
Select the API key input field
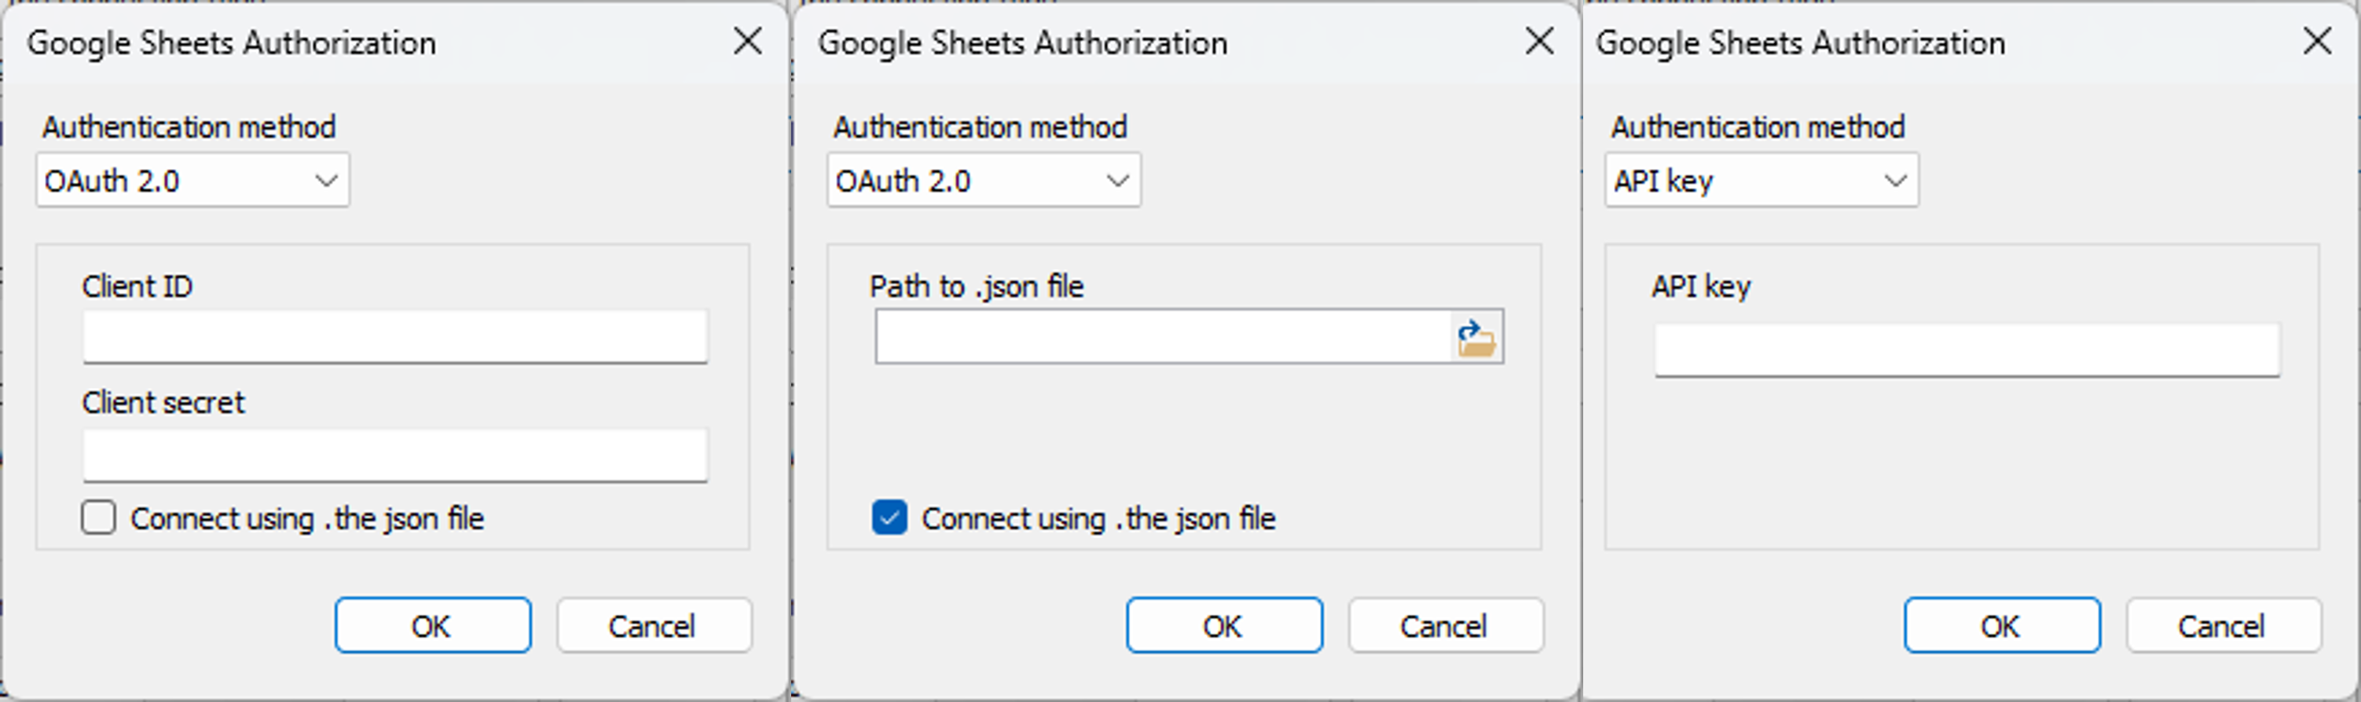1967,349
